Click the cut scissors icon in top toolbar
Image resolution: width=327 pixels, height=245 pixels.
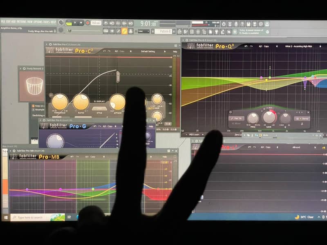[x=230, y=24]
